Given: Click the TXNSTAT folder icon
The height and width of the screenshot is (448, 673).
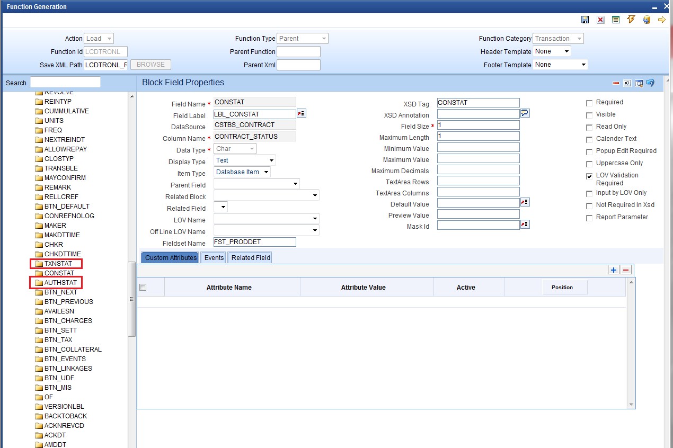Looking at the screenshot, I should pos(39,264).
